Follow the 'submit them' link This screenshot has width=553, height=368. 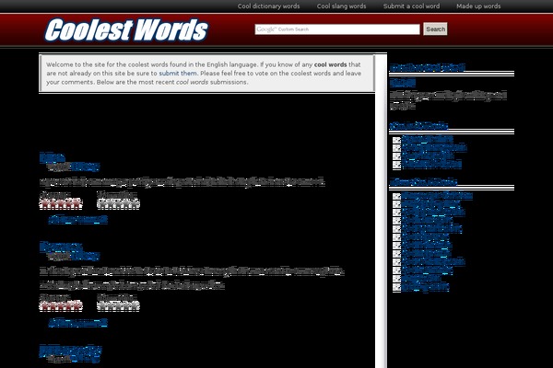[178, 74]
